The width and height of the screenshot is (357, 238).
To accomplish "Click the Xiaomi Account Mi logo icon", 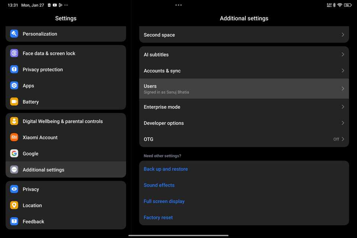I will tap(14, 137).
